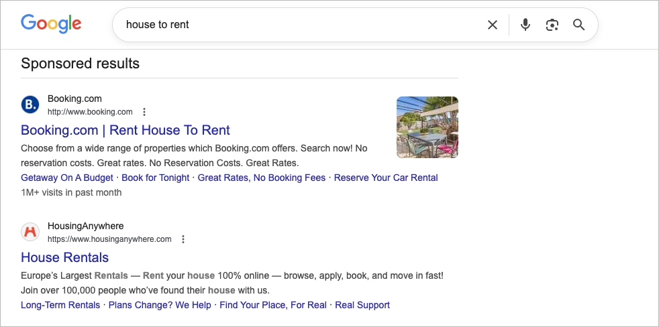This screenshot has height=327, width=659.
Task: Clear the search box text
Action: point(493,25)
